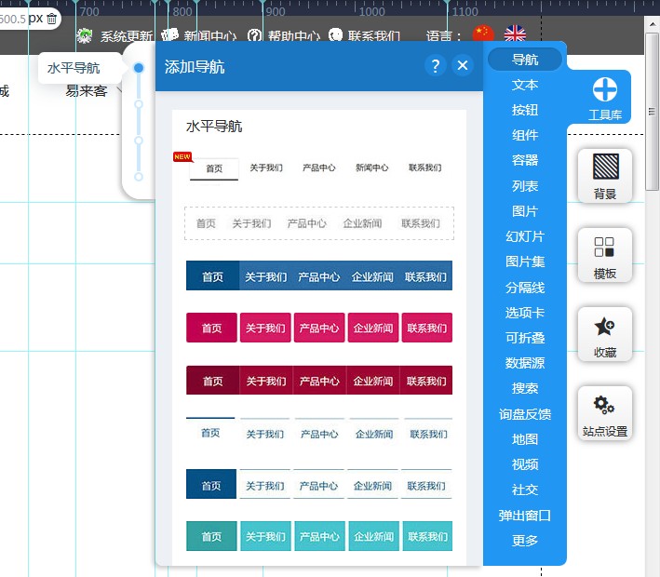This screenshot has width=660, height=577.
Task: Switch language with the UK flag
Action: (x=515, y=34)
